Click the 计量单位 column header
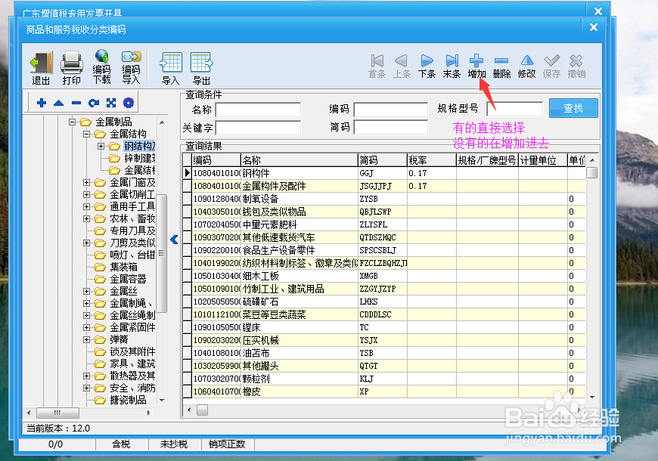 [543, 160]
